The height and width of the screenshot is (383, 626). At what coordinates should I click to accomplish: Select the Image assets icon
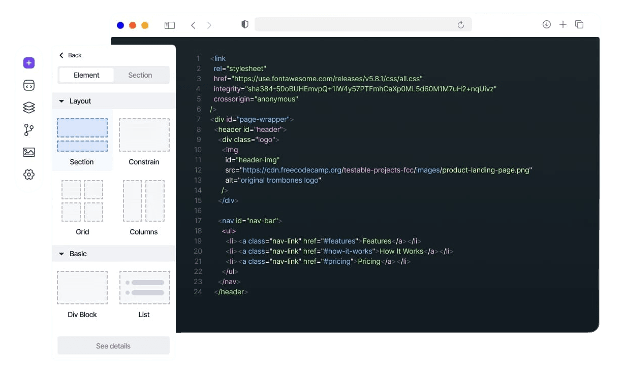pyautogui.click(x=29, y=152)
